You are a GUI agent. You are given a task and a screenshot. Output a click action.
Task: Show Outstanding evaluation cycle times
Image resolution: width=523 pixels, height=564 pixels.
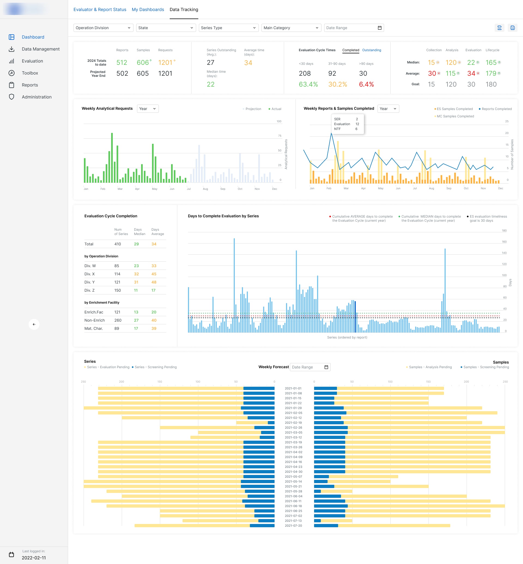[x=371, y=50]
